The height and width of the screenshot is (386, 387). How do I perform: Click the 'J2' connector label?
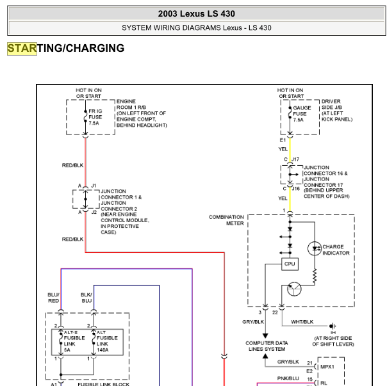point(94,212)
